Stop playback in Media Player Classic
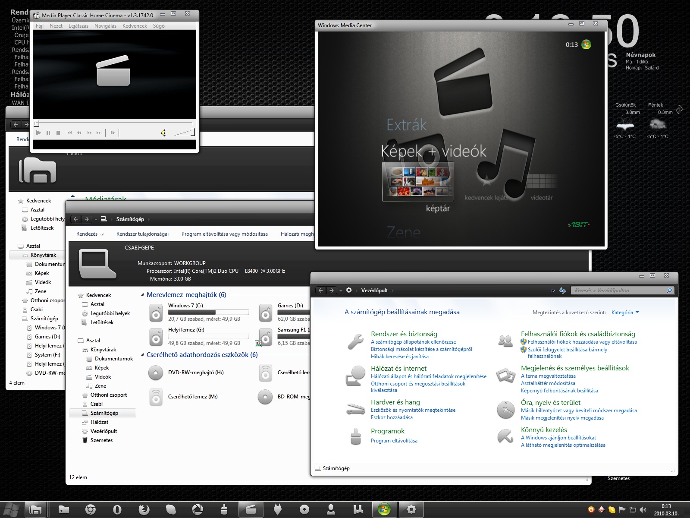This screenshot has height=518, width=690. [x=58, y=133]
